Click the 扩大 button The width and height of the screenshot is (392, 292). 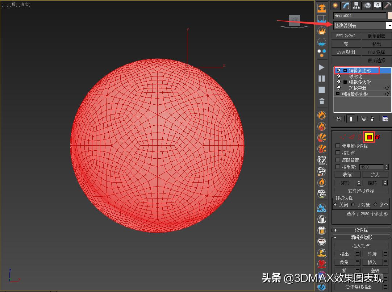coord(375,174)
